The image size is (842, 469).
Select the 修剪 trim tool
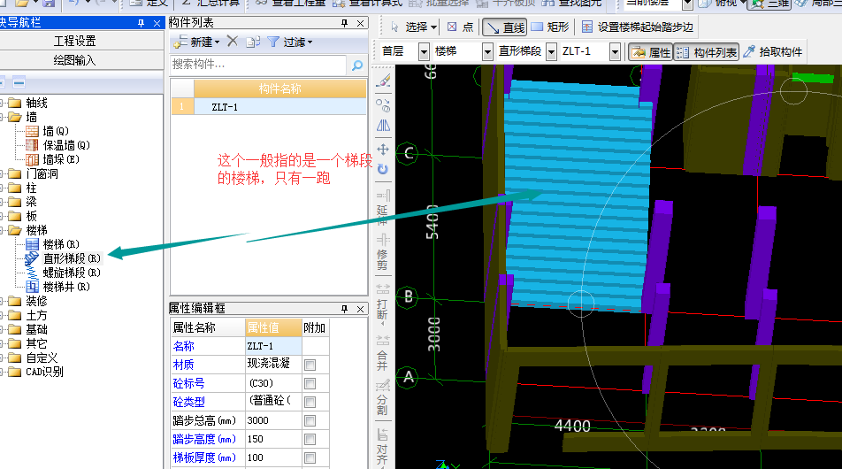[382, 251]
